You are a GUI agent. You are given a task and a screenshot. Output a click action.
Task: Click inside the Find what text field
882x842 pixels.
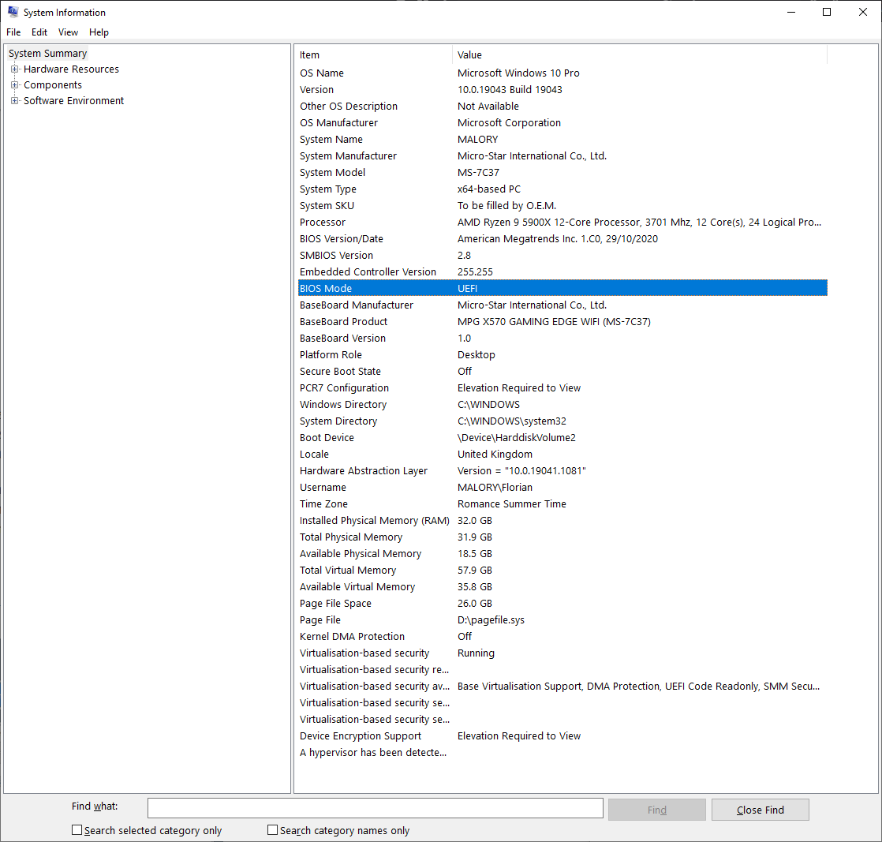[375, 807]
